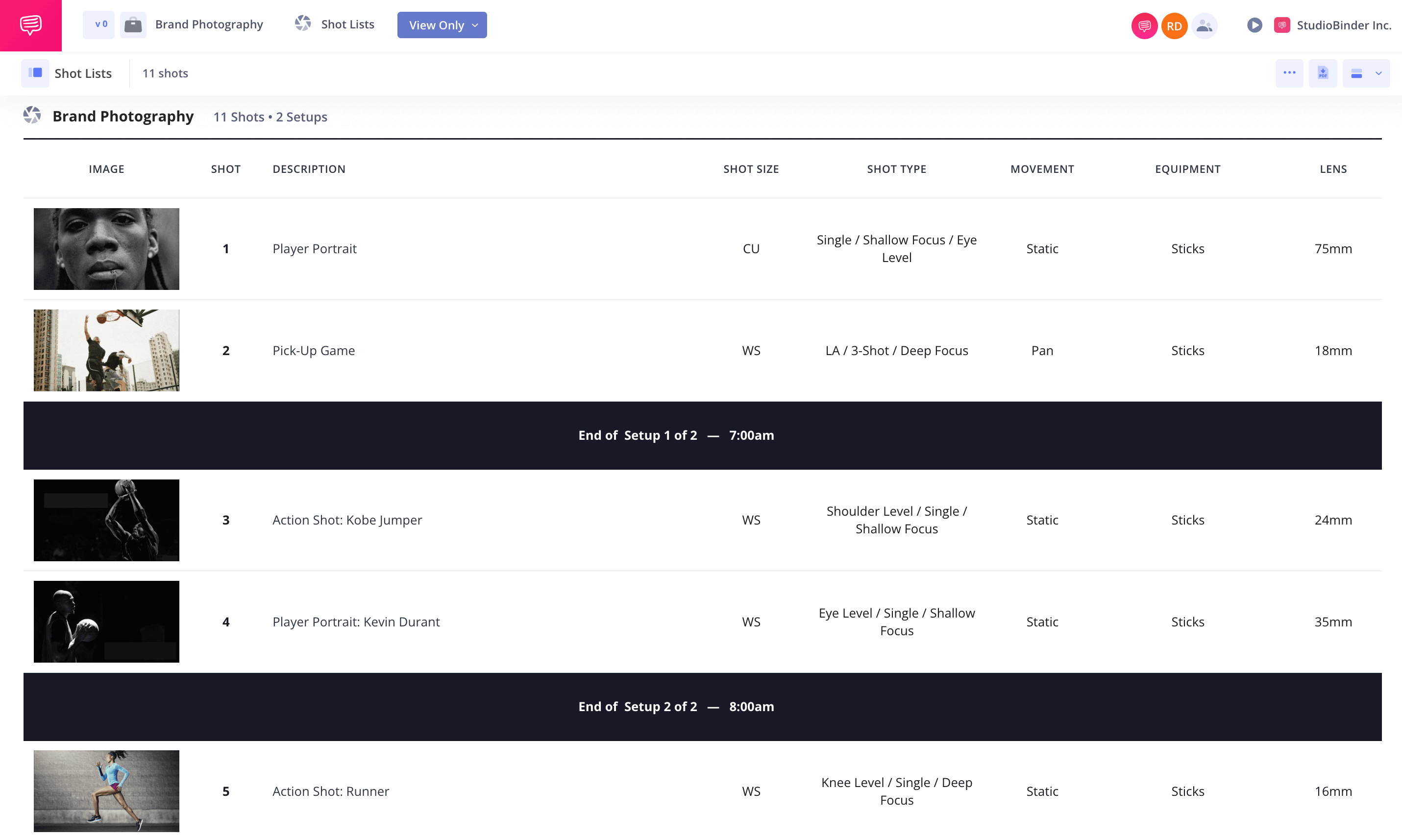The height and width of the screenshot is (836, 1402).
Task: Open Shot Lists in top navigation
Action: click(x=347, y=24)
